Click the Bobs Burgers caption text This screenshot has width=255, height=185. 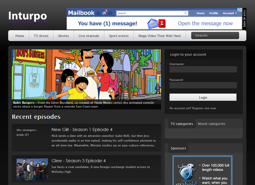point(83,104)
